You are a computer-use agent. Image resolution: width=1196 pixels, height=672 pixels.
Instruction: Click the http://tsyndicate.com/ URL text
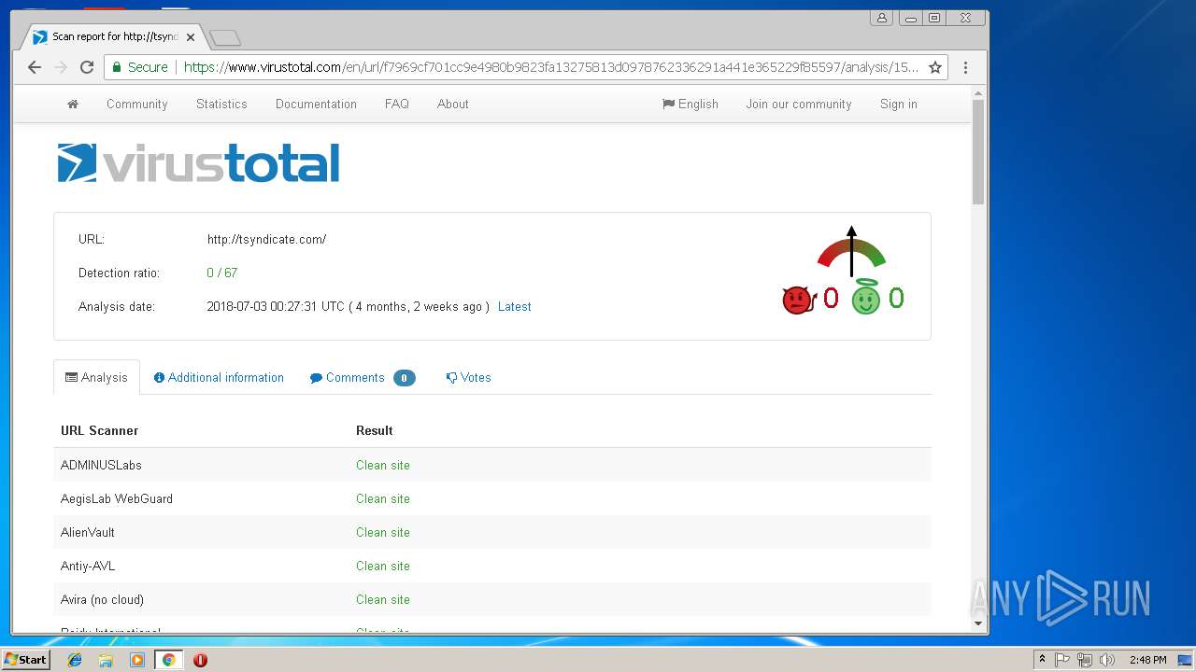[267, 239]
